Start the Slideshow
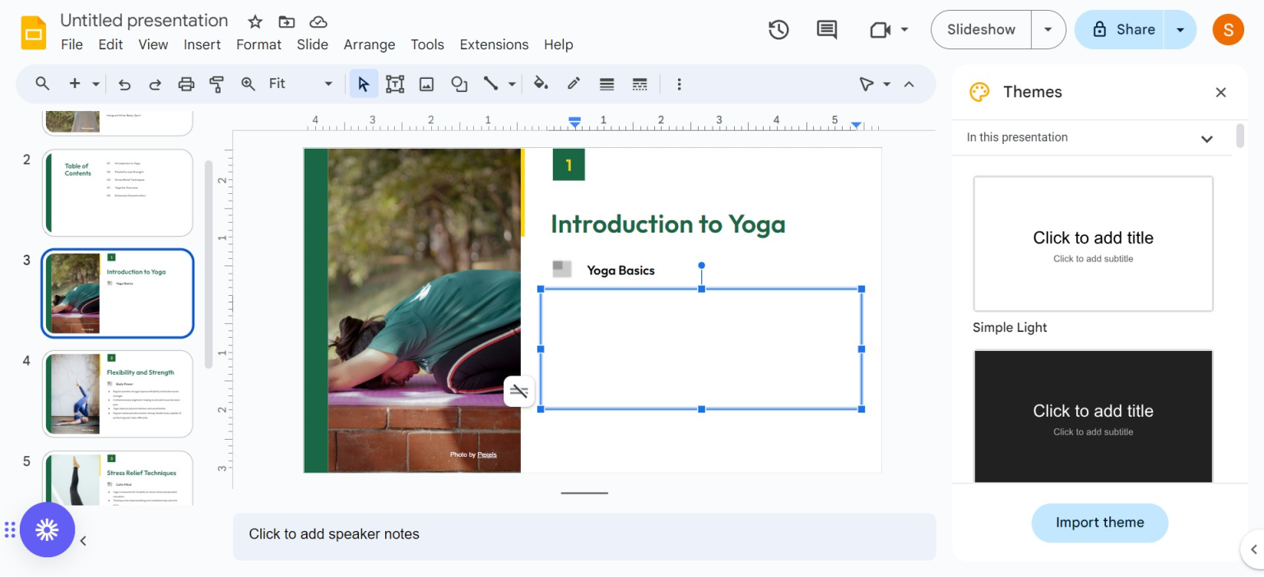 (x=981, y=30)
